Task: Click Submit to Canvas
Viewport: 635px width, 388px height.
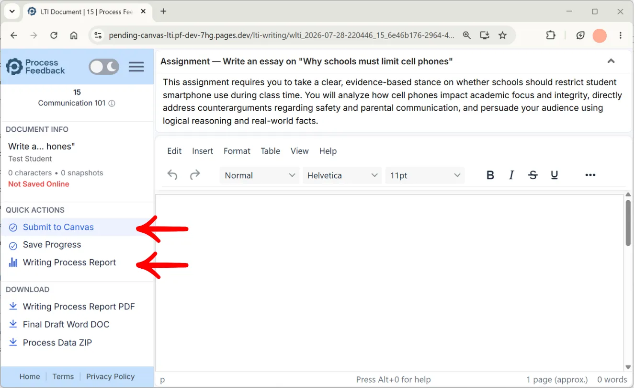Action: coord(58,227)
